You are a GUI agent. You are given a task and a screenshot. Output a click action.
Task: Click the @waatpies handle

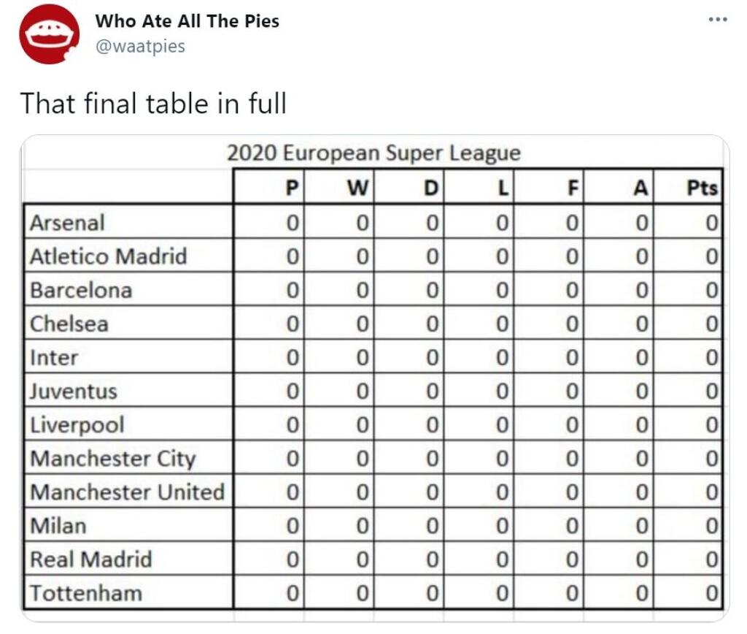(140, 46)
